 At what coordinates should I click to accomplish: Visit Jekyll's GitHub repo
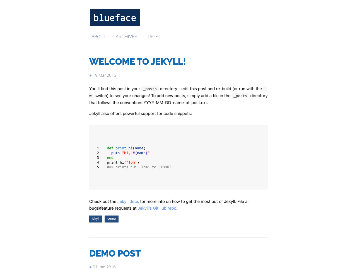tap(157, 208)
